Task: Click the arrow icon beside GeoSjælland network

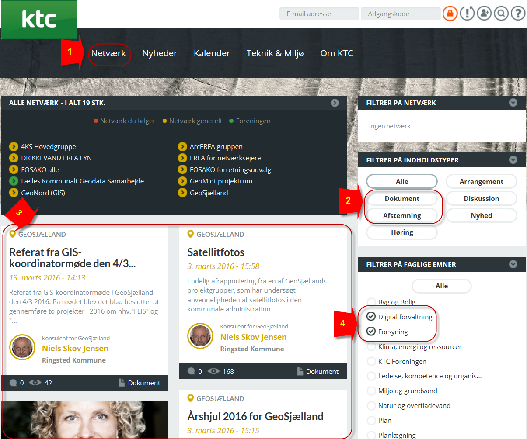Action: tap(182, 193)
